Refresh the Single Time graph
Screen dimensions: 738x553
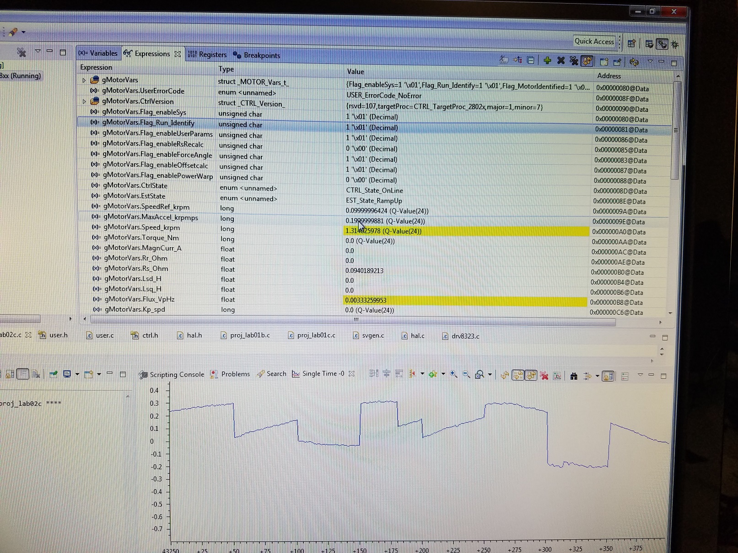tap(505, 375)
